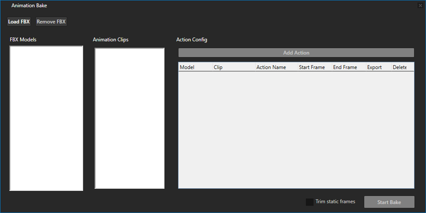This screenshot has height=213, width=426.
Task: Click the Load FBX button
Action: point(19,22)
